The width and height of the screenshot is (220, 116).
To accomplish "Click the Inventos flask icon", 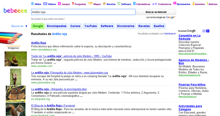I will tap(194, 4).
